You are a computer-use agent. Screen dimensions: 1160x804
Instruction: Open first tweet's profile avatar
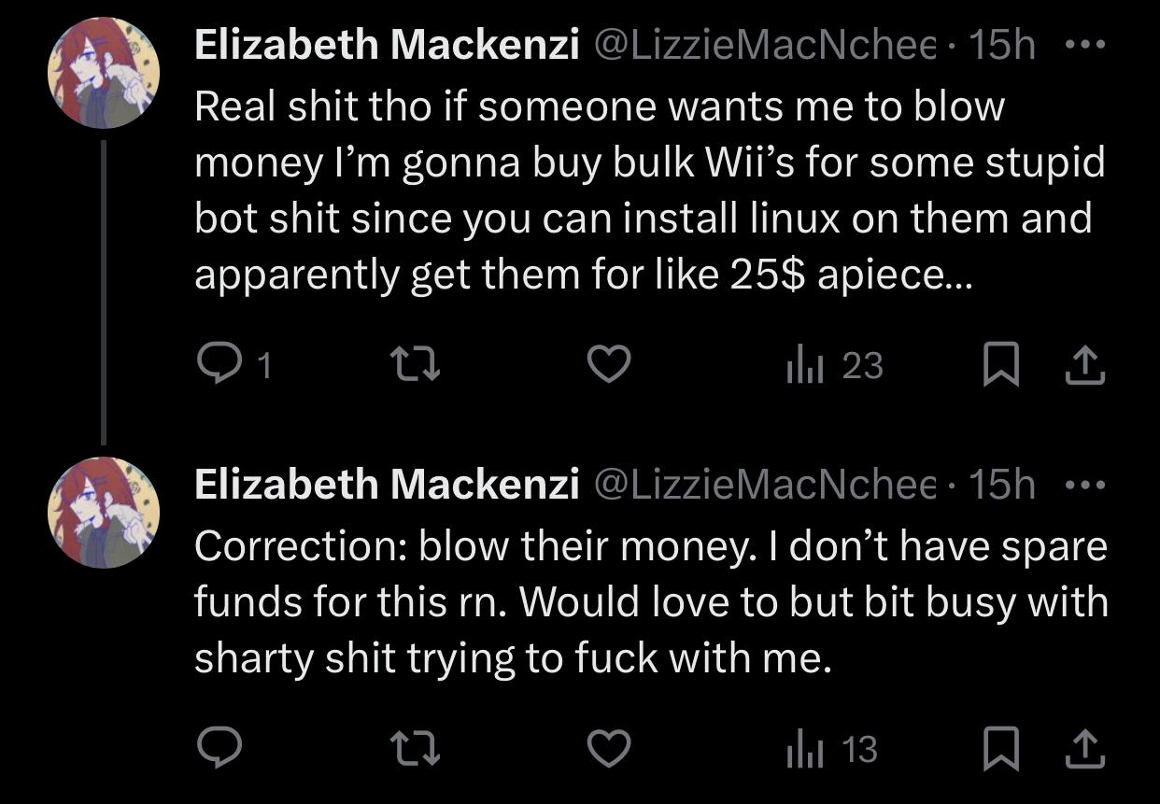(104, 72)
